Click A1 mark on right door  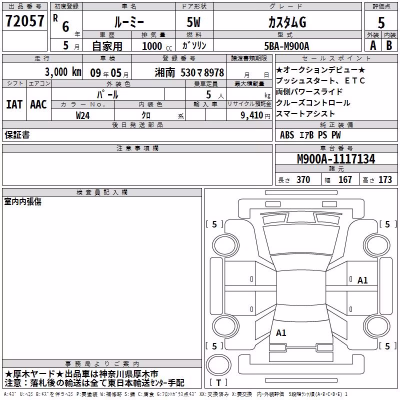coord(362,280)
